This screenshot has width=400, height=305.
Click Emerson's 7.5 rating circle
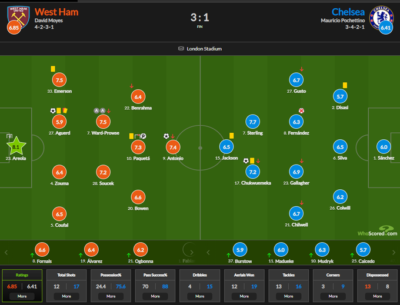(x=59, y=80)
